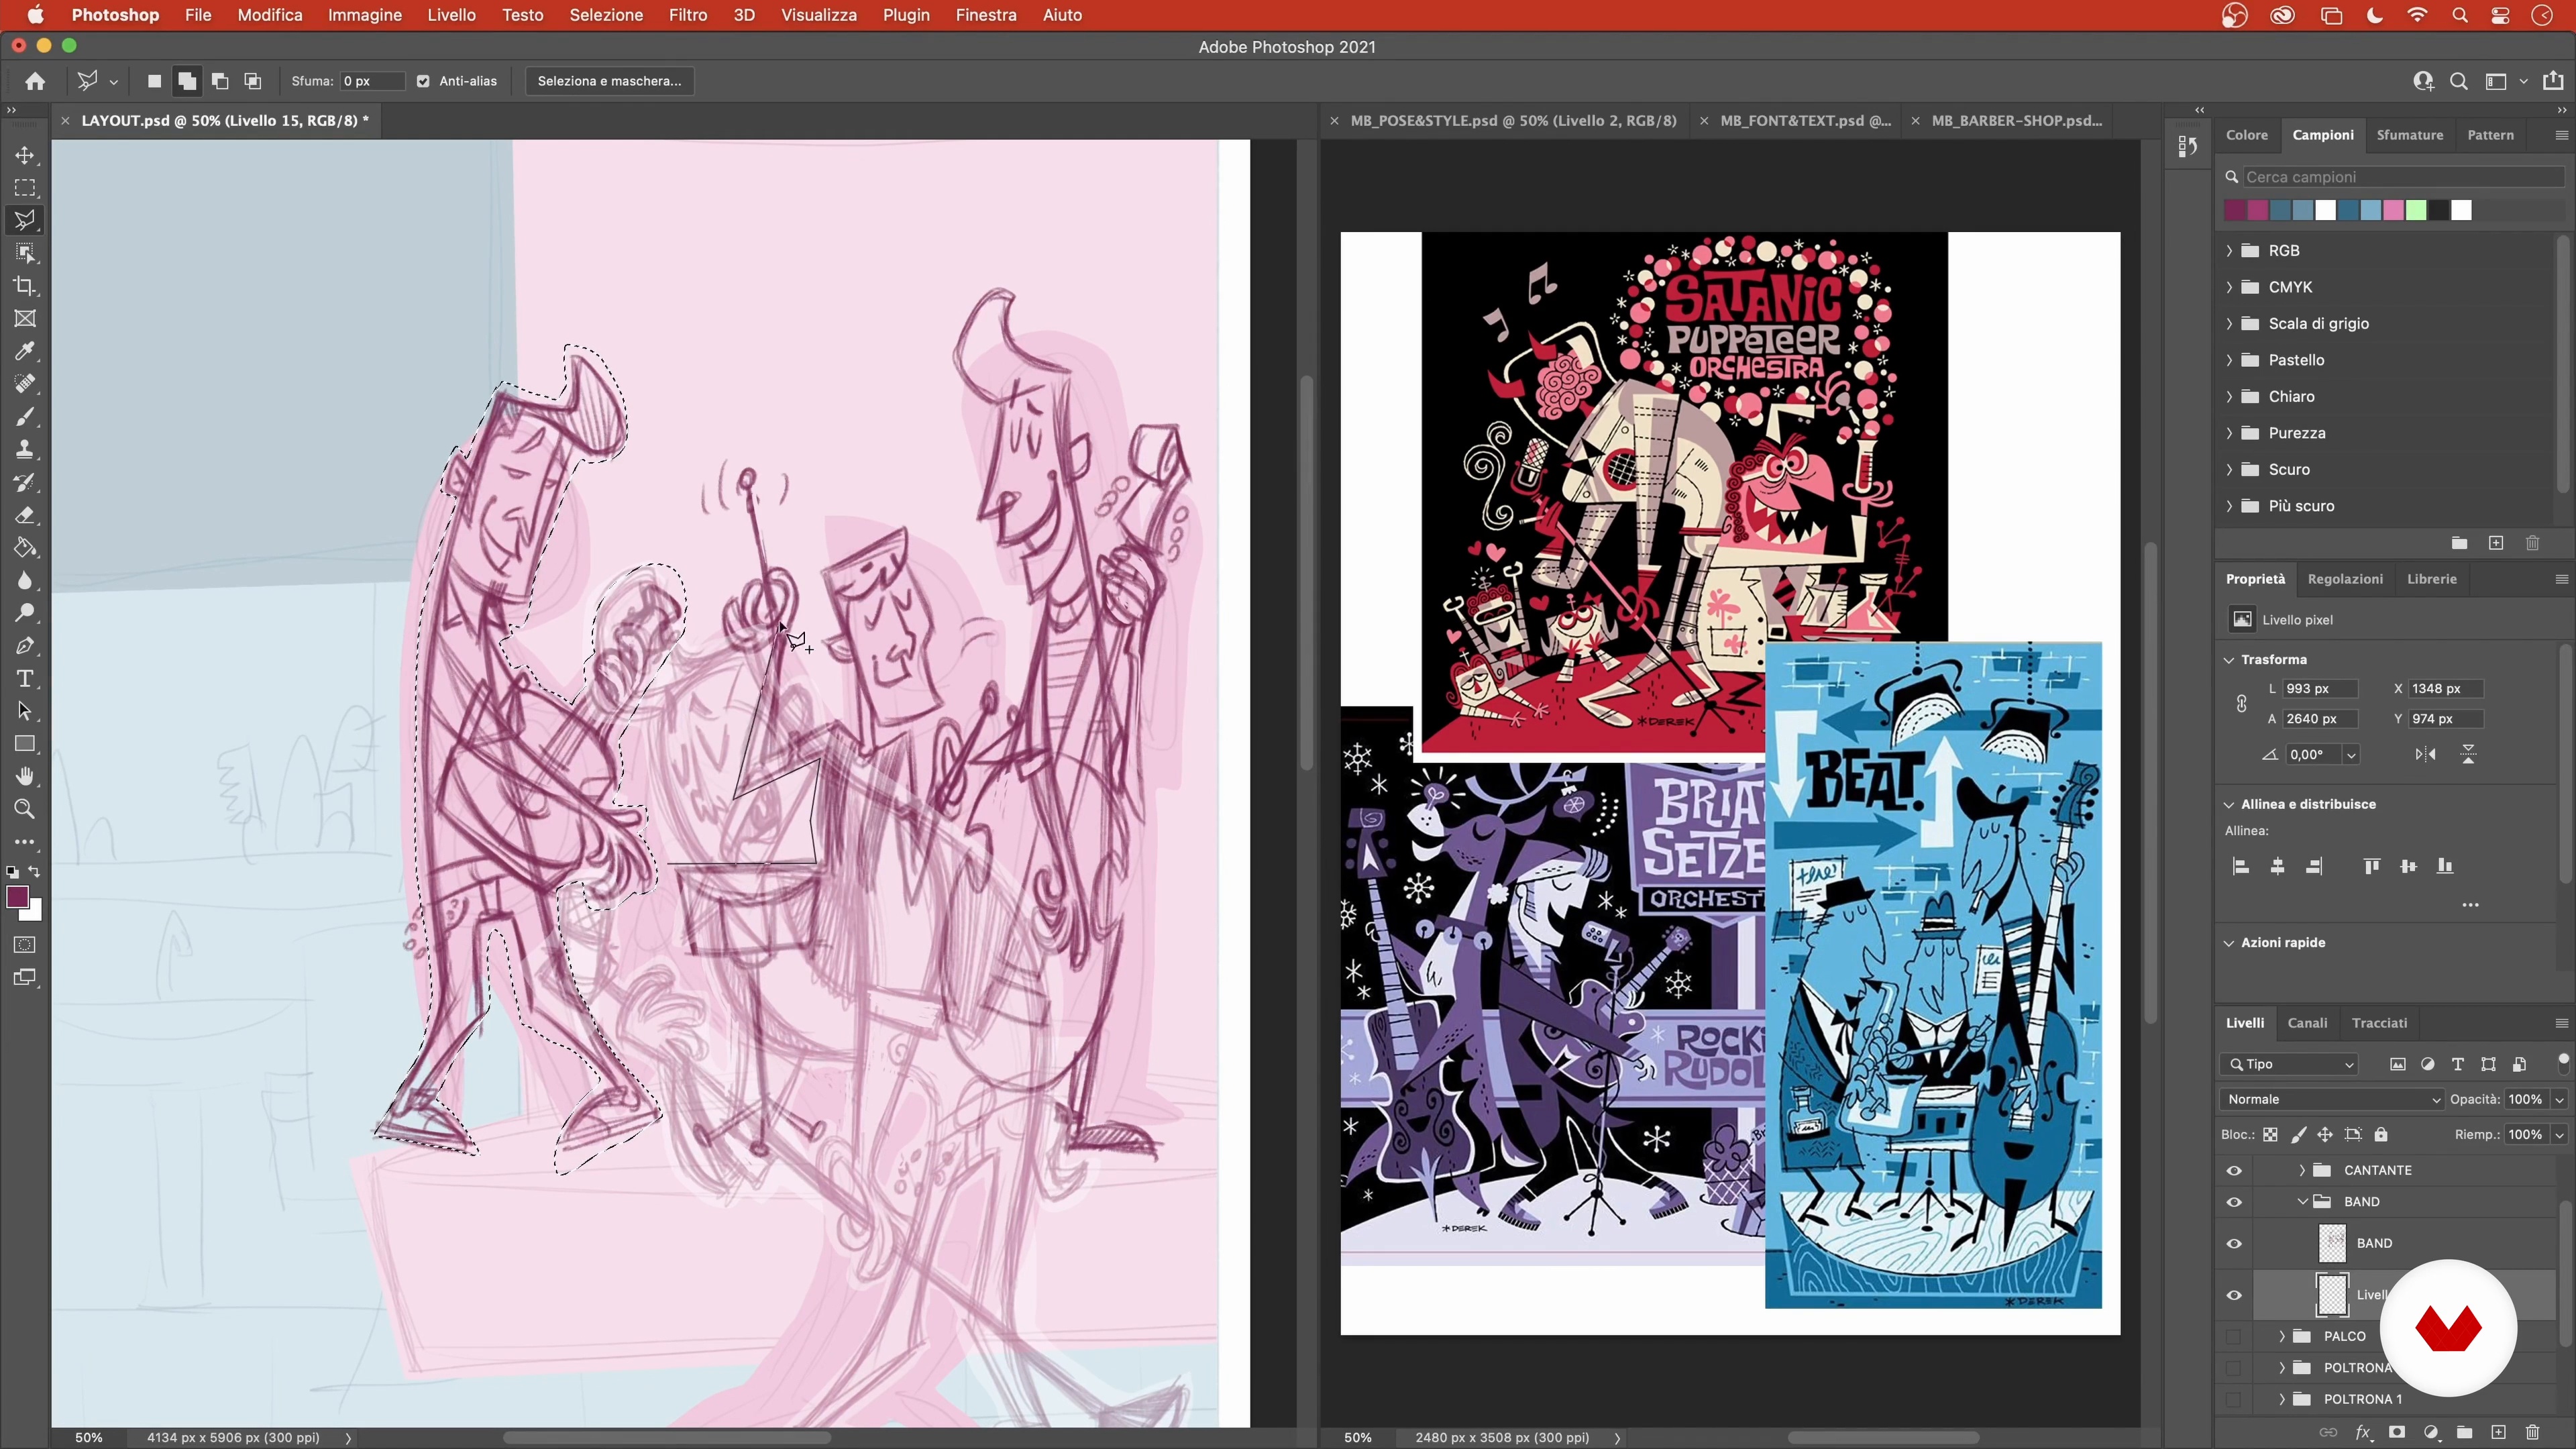The width and height of the screenshot is (2576, 1449).
Task: Open the Normale blend mode dropdown
Action: click(x=2331, y=1100)
